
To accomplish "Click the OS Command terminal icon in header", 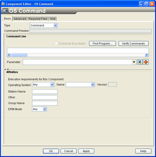I will pos(5,11).
